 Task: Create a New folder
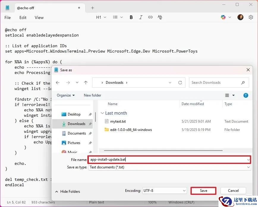(x=92, y=95)
